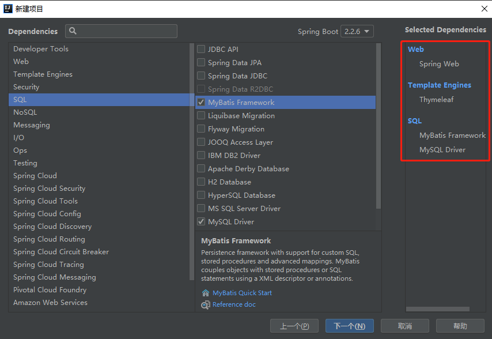Check the Spring Data JPA checkbox
The image size is (492, 339).
(x=202, y=62)
